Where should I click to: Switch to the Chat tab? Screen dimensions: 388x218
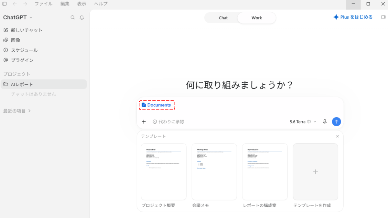[223, 18]
